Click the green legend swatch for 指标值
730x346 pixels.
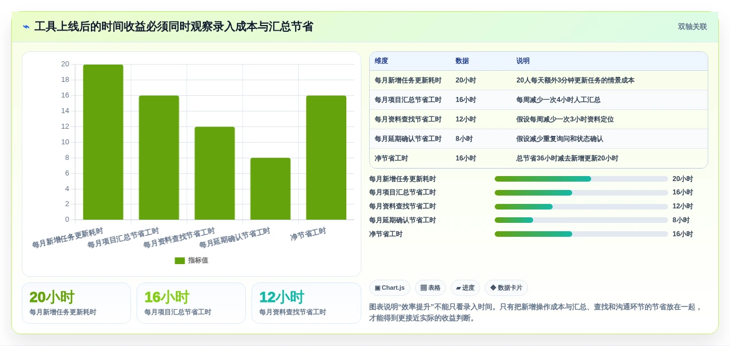(180, 260)
